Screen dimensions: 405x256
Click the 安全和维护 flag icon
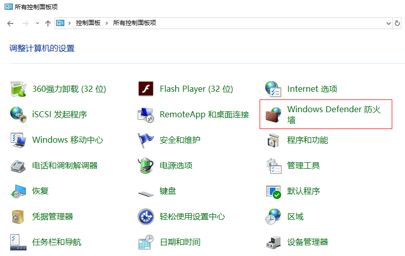146,140
